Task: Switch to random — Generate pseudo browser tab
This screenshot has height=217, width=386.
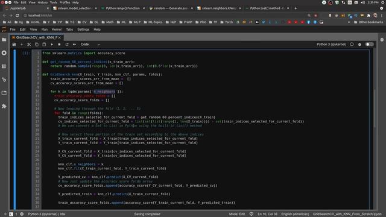Action: click(171, 8)
